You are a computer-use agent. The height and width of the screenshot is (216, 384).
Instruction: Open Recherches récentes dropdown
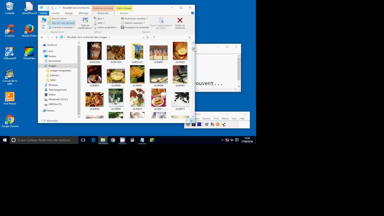coord(134,19)
